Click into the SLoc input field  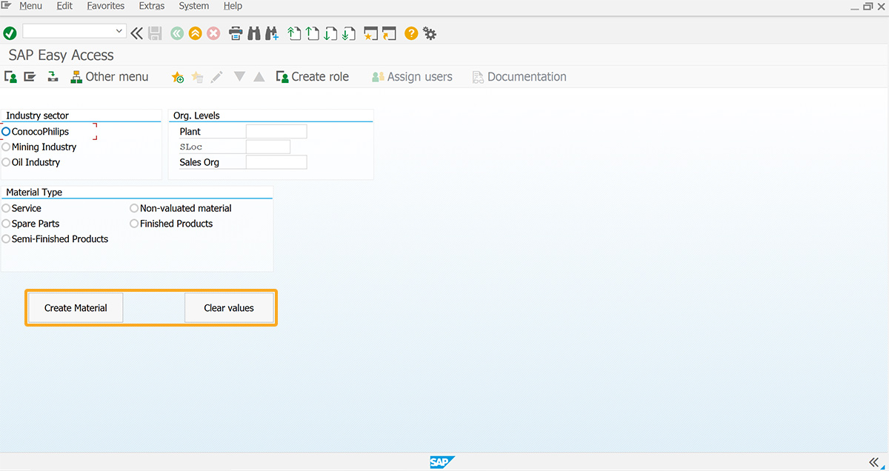(x=268, y=147)
